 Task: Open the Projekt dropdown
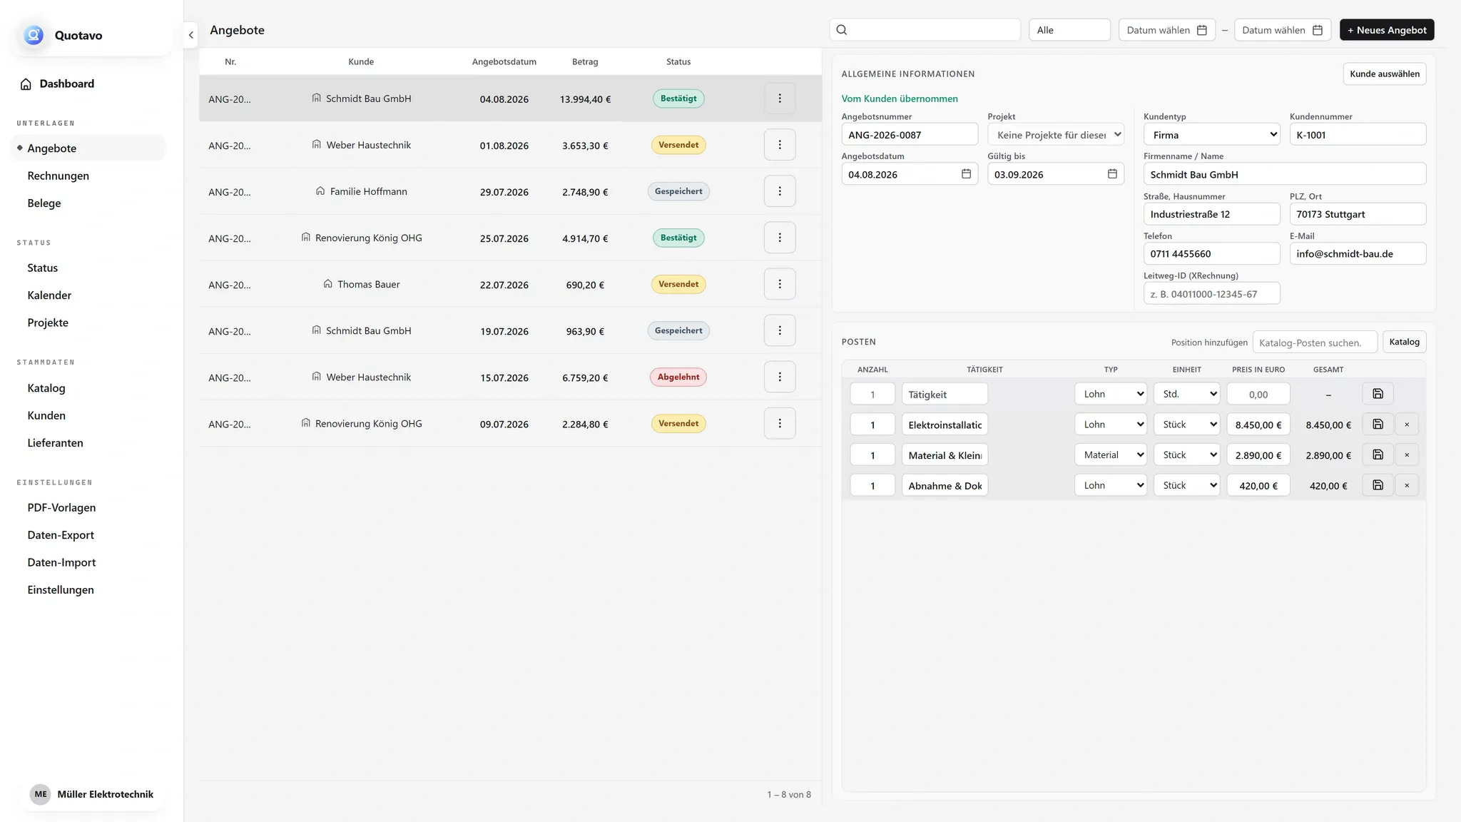(1056, 134)
